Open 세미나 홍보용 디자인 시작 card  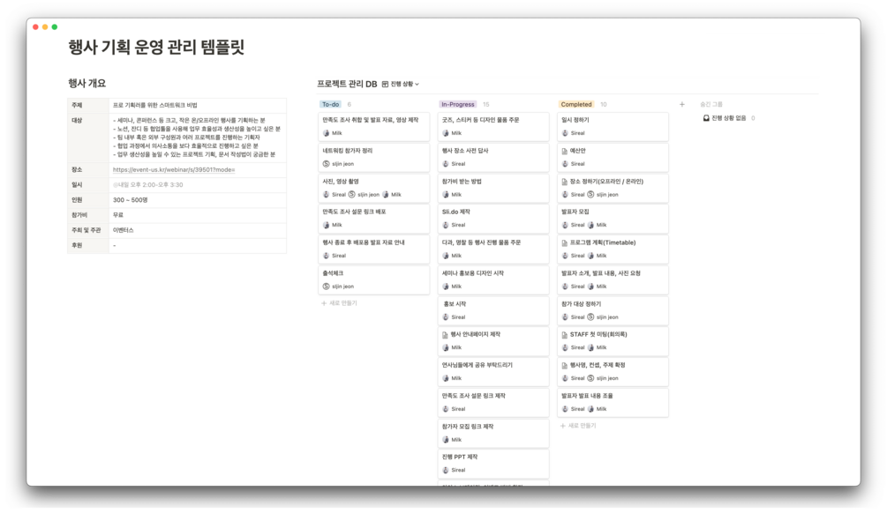click(x=493, y=279)
